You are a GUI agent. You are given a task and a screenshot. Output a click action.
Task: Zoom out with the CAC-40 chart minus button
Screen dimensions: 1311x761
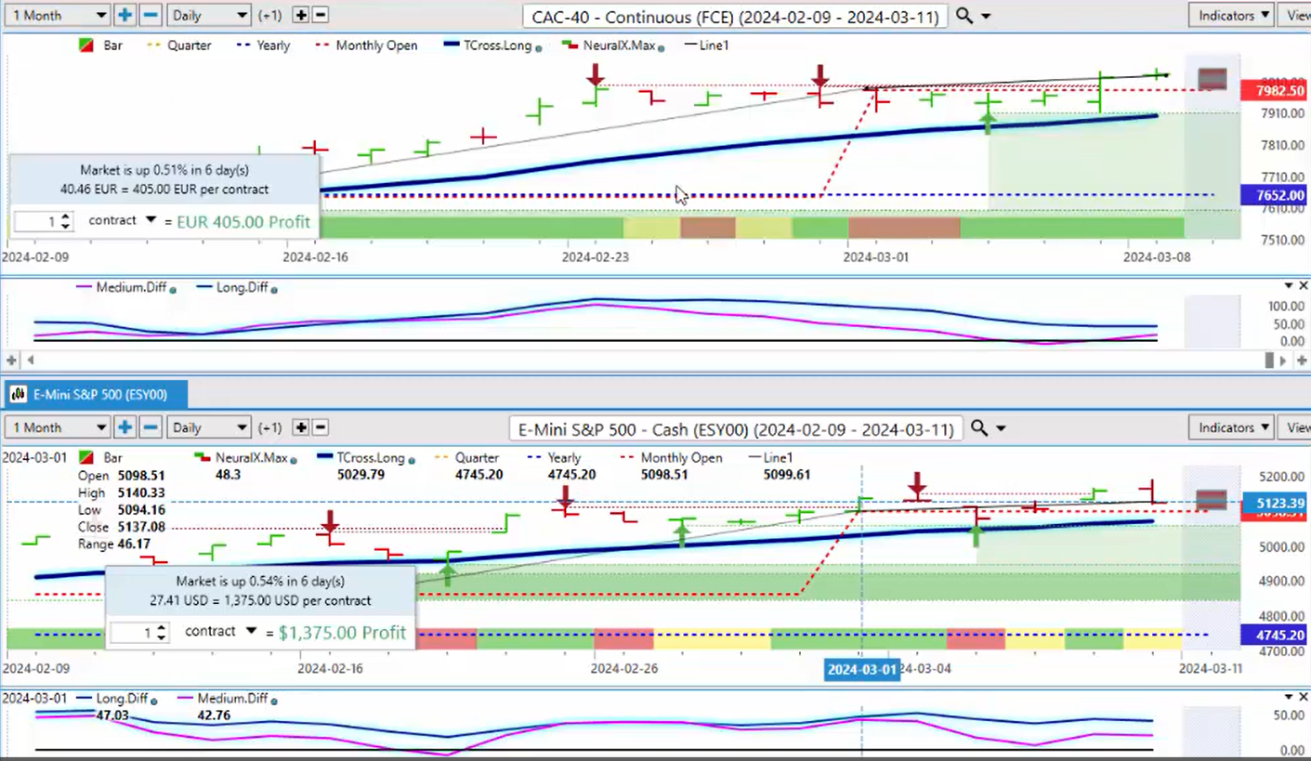tap(150, 15)
